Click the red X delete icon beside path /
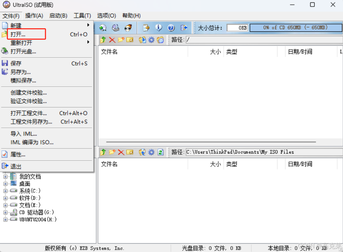343x252 pixels. coord(112,40)
